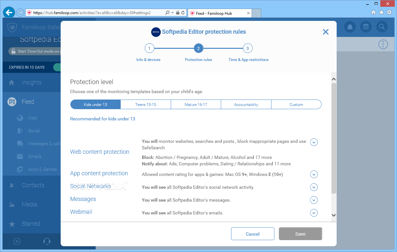Go to step 3 Time & App restrictions
The height and width of the screenshot is (252, 397).
pyautogui.click(x=247, y=48)
